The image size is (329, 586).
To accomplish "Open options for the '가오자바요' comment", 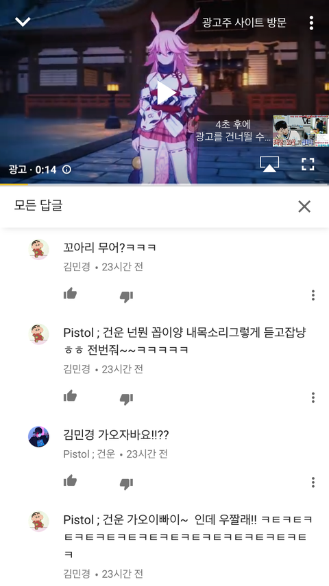I will pyautogui.click(x=313, y=482).
